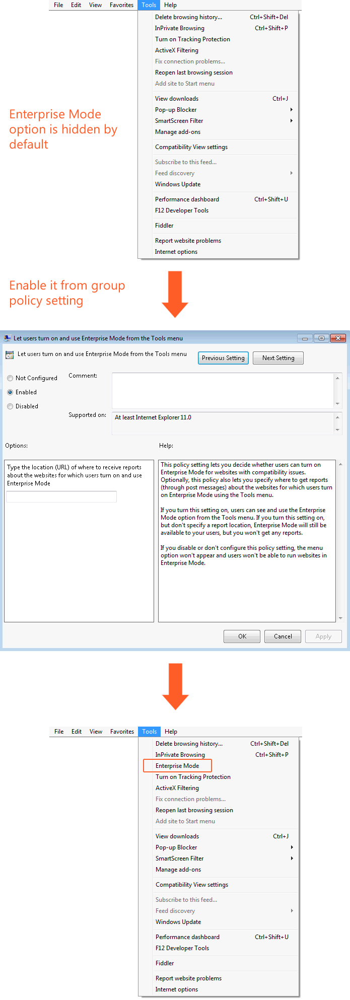The image size is (350, 1000).
Task: Expand Pop-up Blocker submenu in the Enterprise Mode menu
Action: [292, 847]
